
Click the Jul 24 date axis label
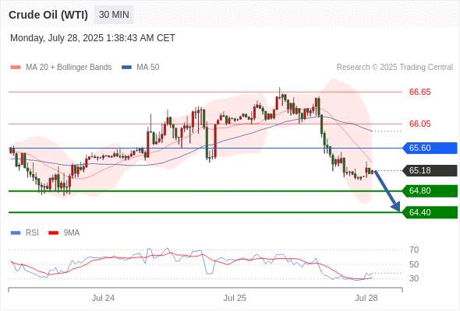(103, 298)
